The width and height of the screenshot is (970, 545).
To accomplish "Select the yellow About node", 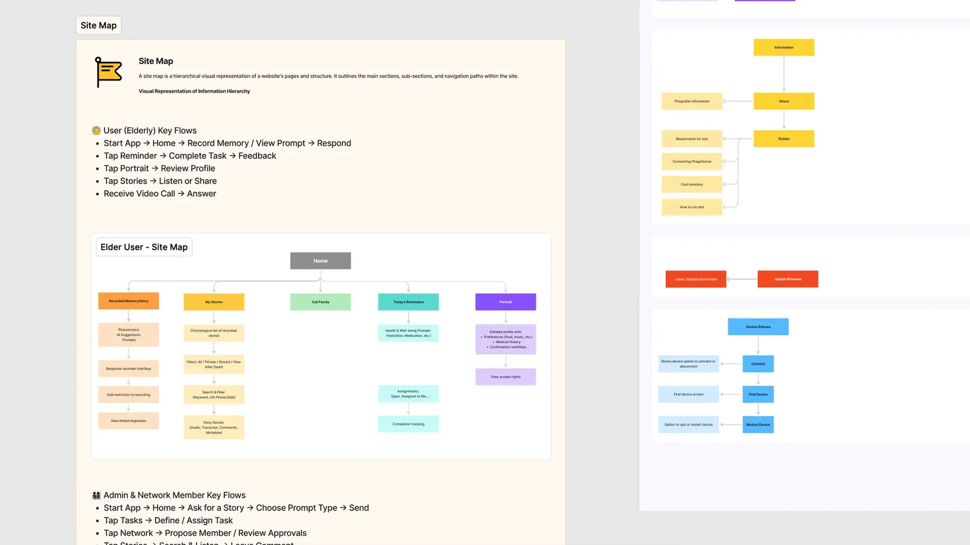I will coord(784,101).
